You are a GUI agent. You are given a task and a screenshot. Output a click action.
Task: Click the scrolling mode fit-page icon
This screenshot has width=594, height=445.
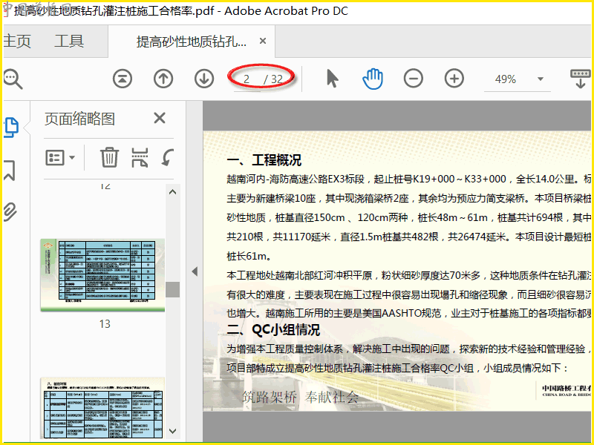[x=581, y=79]
